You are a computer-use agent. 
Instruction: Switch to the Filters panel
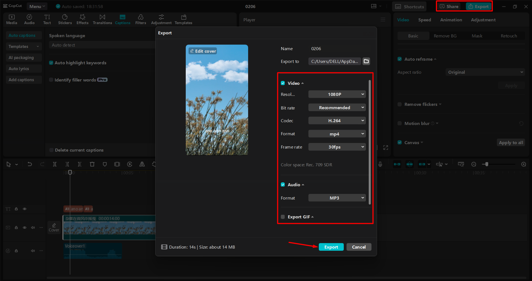click(x=141, y=19)
